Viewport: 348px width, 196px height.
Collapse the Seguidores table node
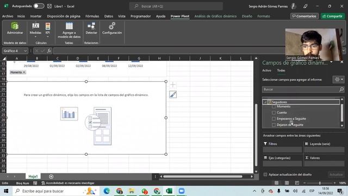265,102
